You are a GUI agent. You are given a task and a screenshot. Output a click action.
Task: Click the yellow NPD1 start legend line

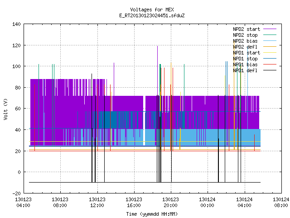270,53
